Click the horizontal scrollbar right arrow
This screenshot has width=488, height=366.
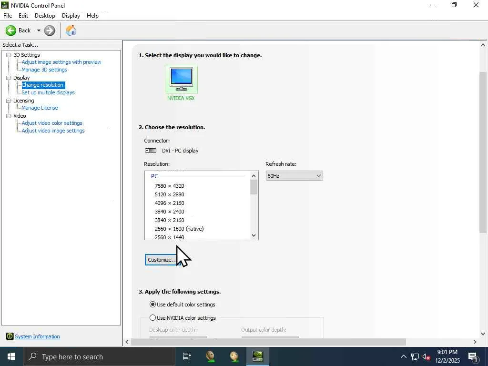[x=475, y=342]
